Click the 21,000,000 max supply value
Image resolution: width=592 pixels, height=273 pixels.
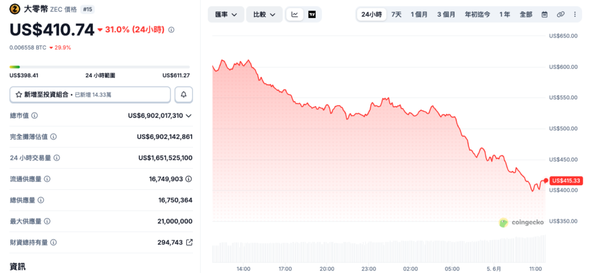[x=175, y=221]
